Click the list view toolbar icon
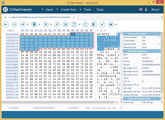This screenshot has height=120, width=165. pyautogui.click(x=46, y=24)
